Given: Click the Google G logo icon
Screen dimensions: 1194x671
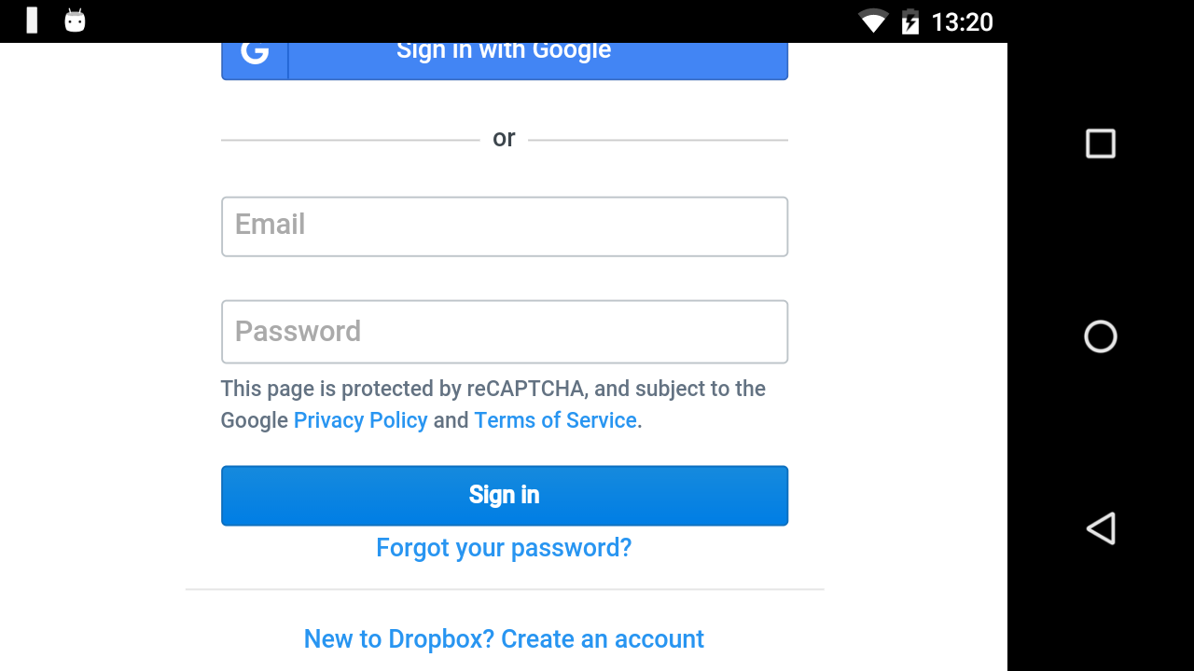Looking at the screenshot, I should (x=254, y=53).
